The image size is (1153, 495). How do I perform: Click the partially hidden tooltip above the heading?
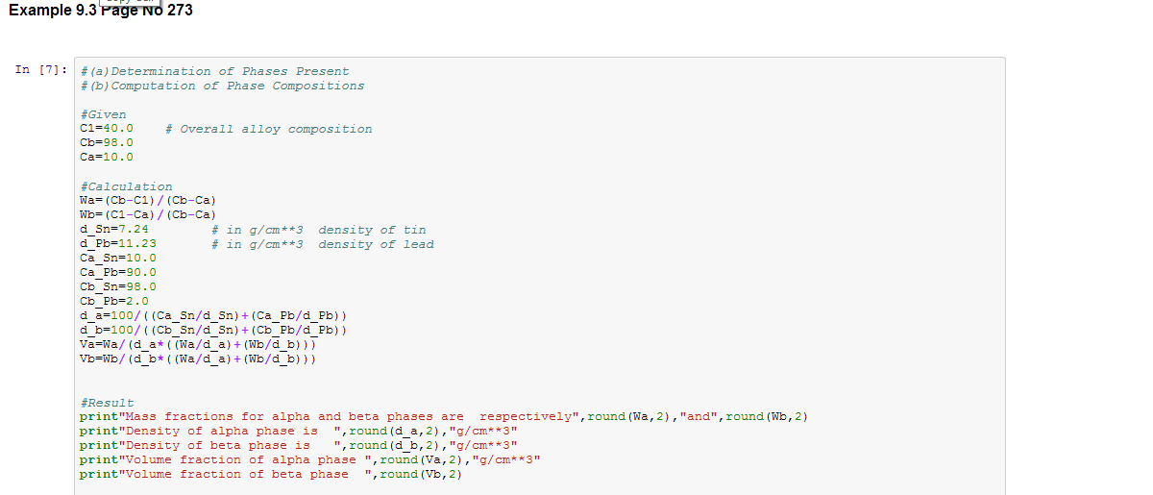point(135,3)
